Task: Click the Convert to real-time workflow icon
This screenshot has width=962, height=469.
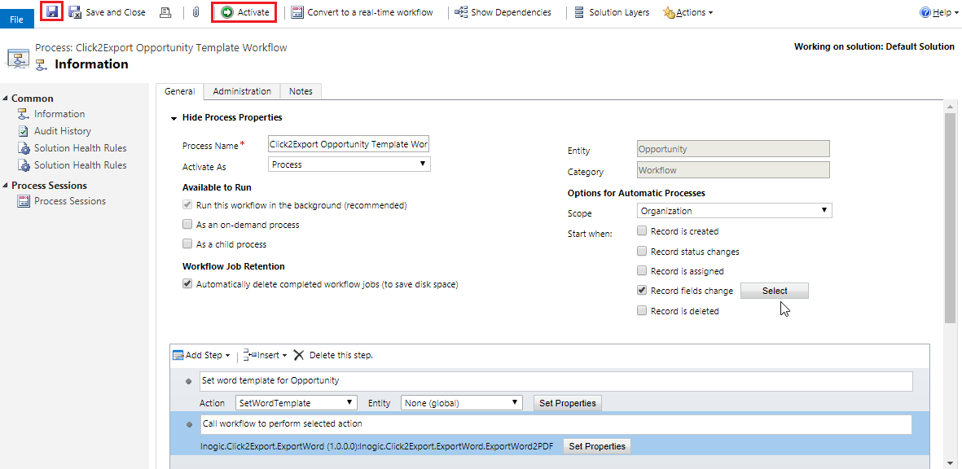Action: [x=297, y=12]
